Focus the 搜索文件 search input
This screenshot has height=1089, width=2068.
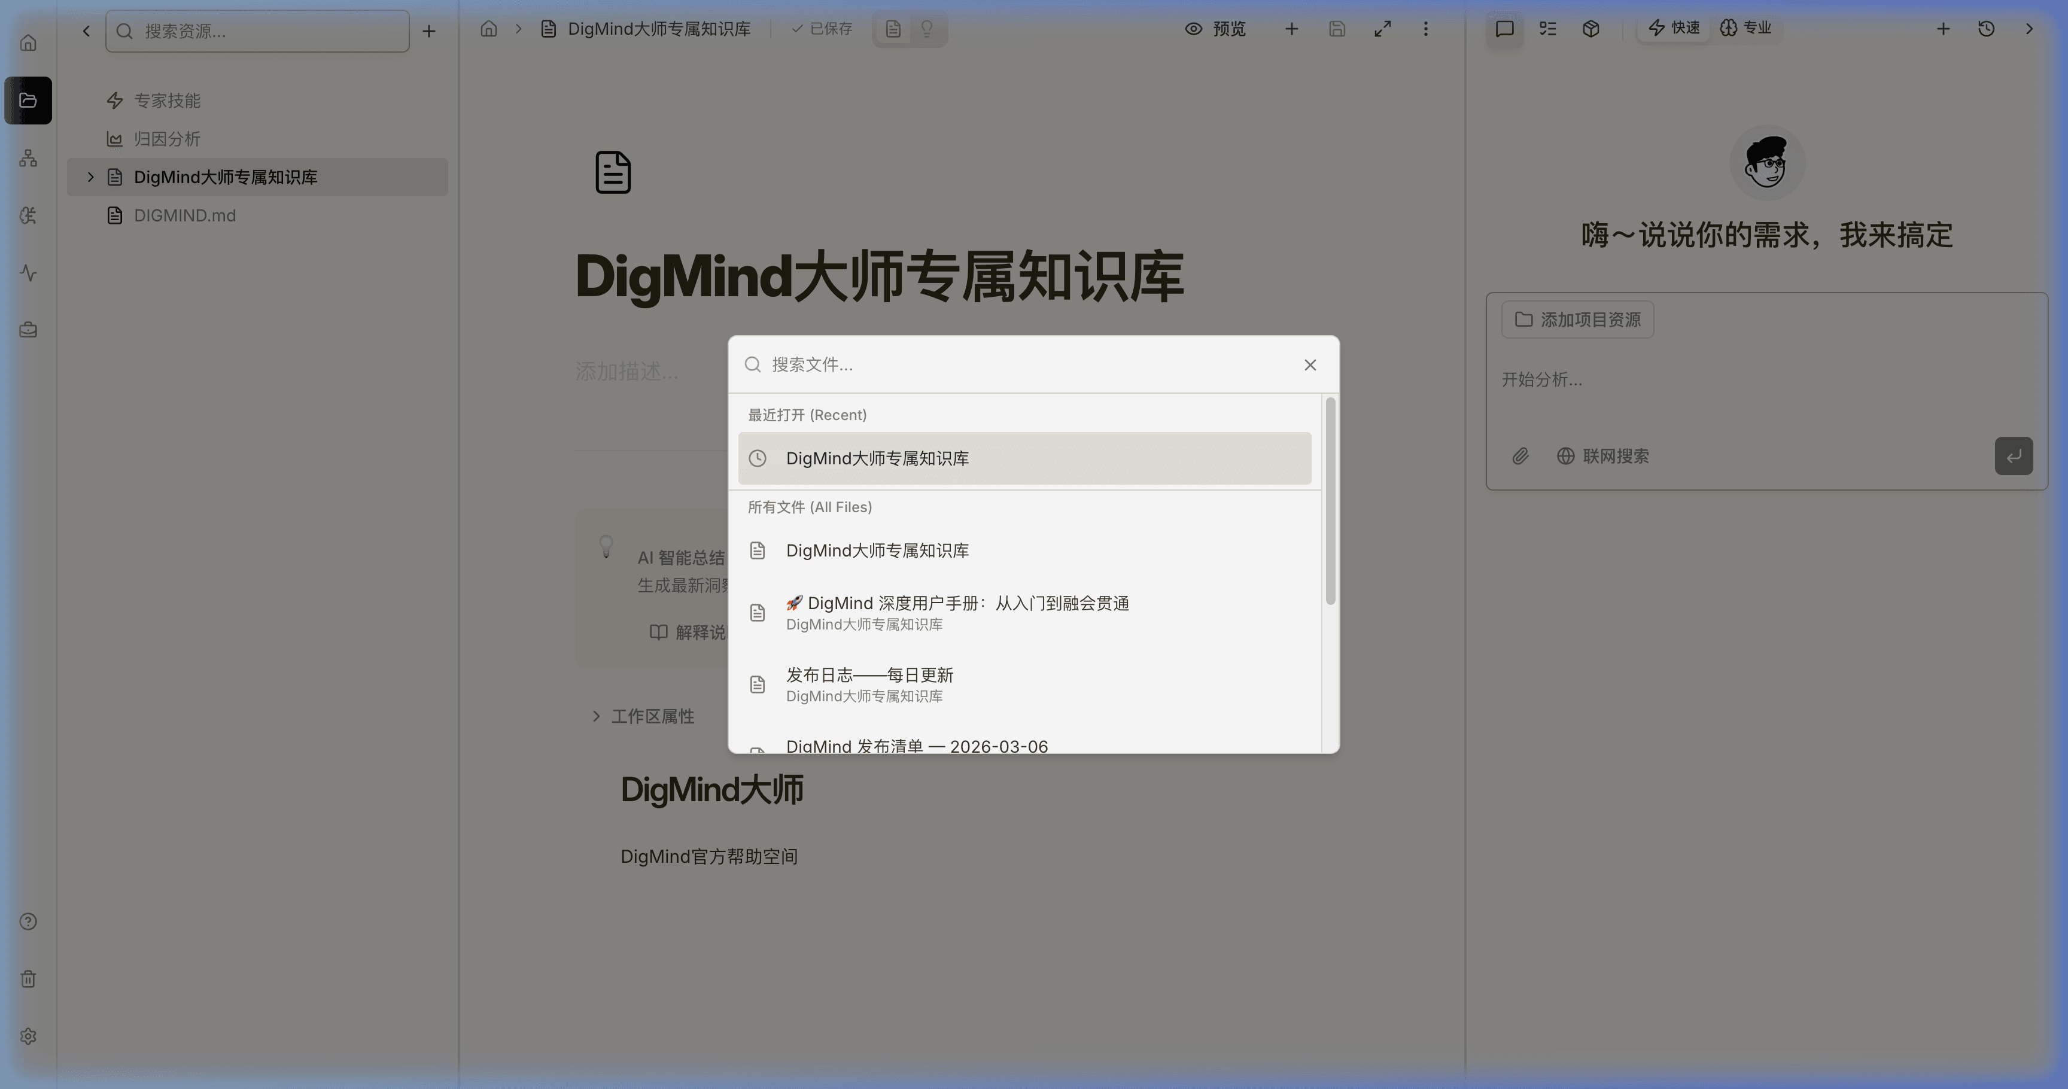[x=1027, y=364]
